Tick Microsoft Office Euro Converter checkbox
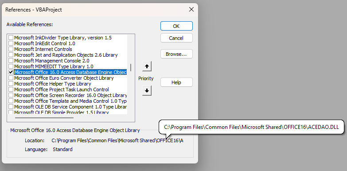 click(11, 78)
